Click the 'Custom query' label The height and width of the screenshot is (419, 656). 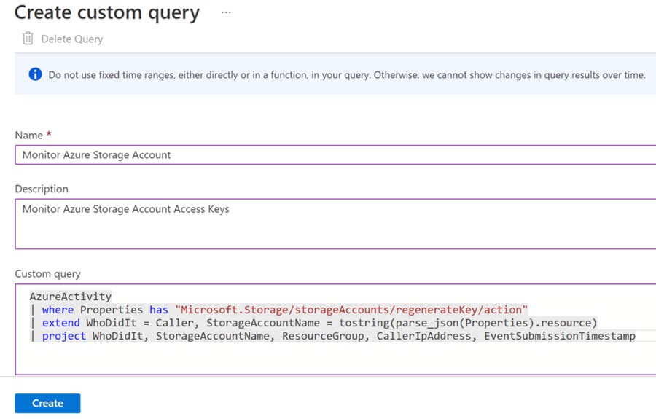tap(47, 274)
